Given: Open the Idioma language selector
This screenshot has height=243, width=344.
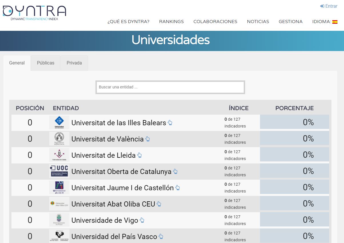Looking at the screenshot, I should pyautogui.click(x=325, y=22).
